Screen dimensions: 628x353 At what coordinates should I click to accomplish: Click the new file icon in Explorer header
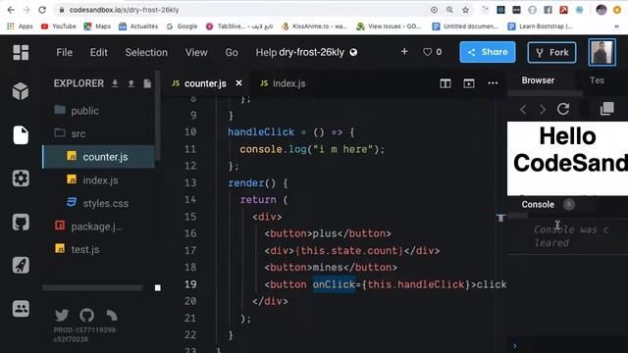coord(147,83)
